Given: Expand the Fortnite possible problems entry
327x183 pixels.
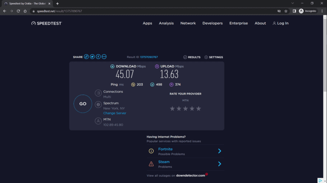Looking at the screenshot, I should pyautogui.click(x=219, y=151).
